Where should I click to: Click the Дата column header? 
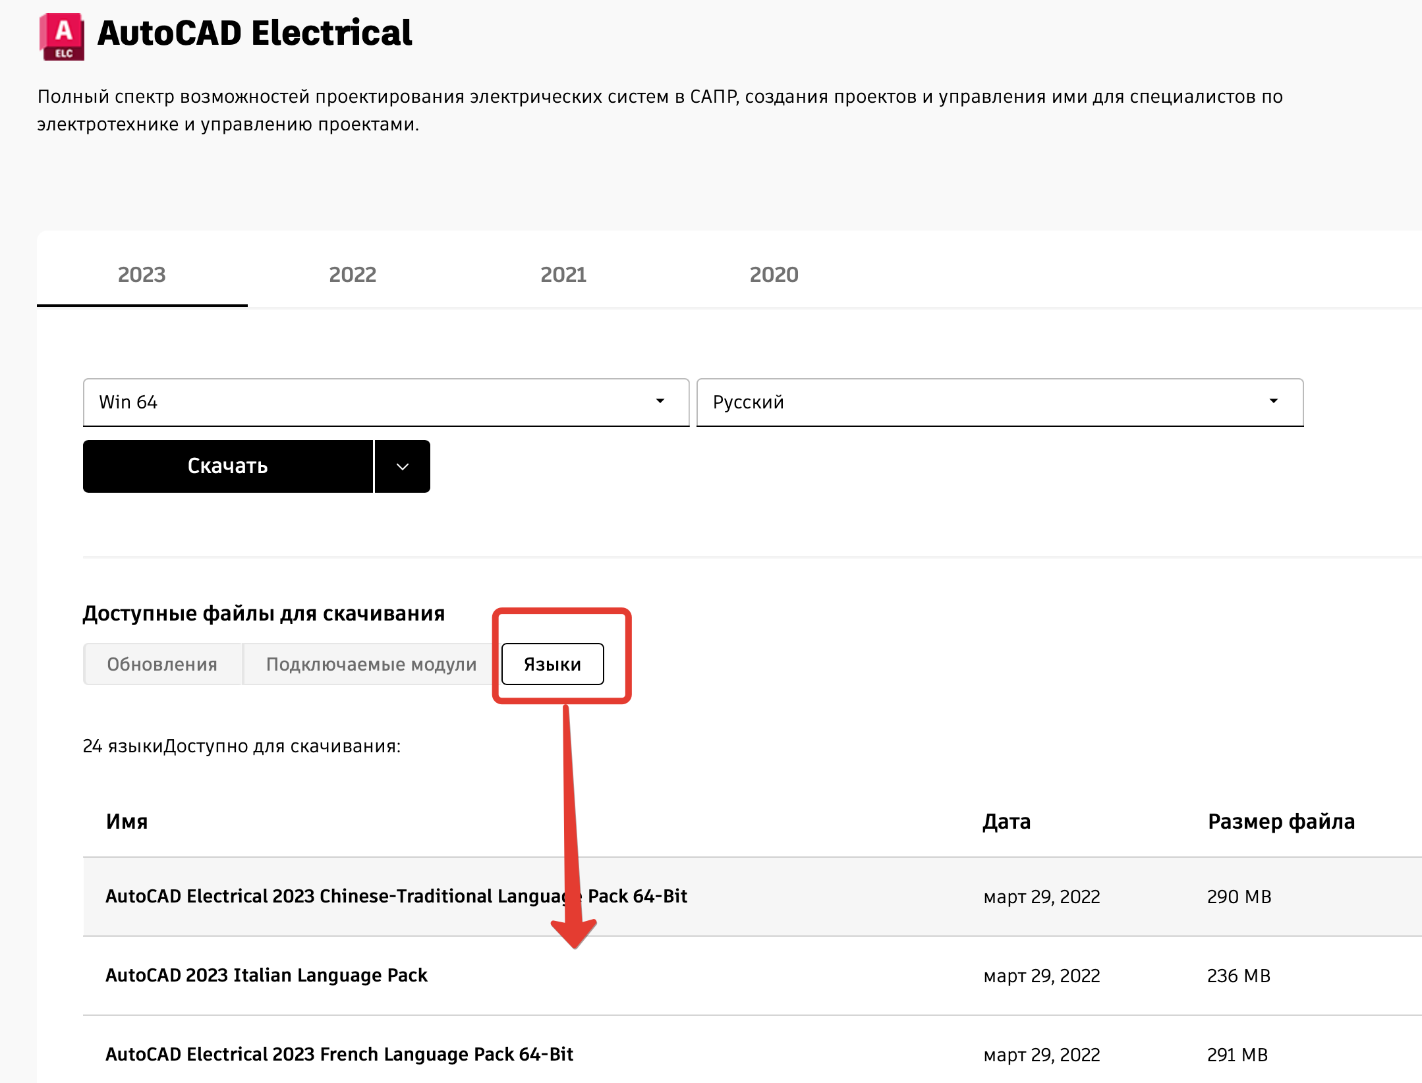[x=1006, y=821]
